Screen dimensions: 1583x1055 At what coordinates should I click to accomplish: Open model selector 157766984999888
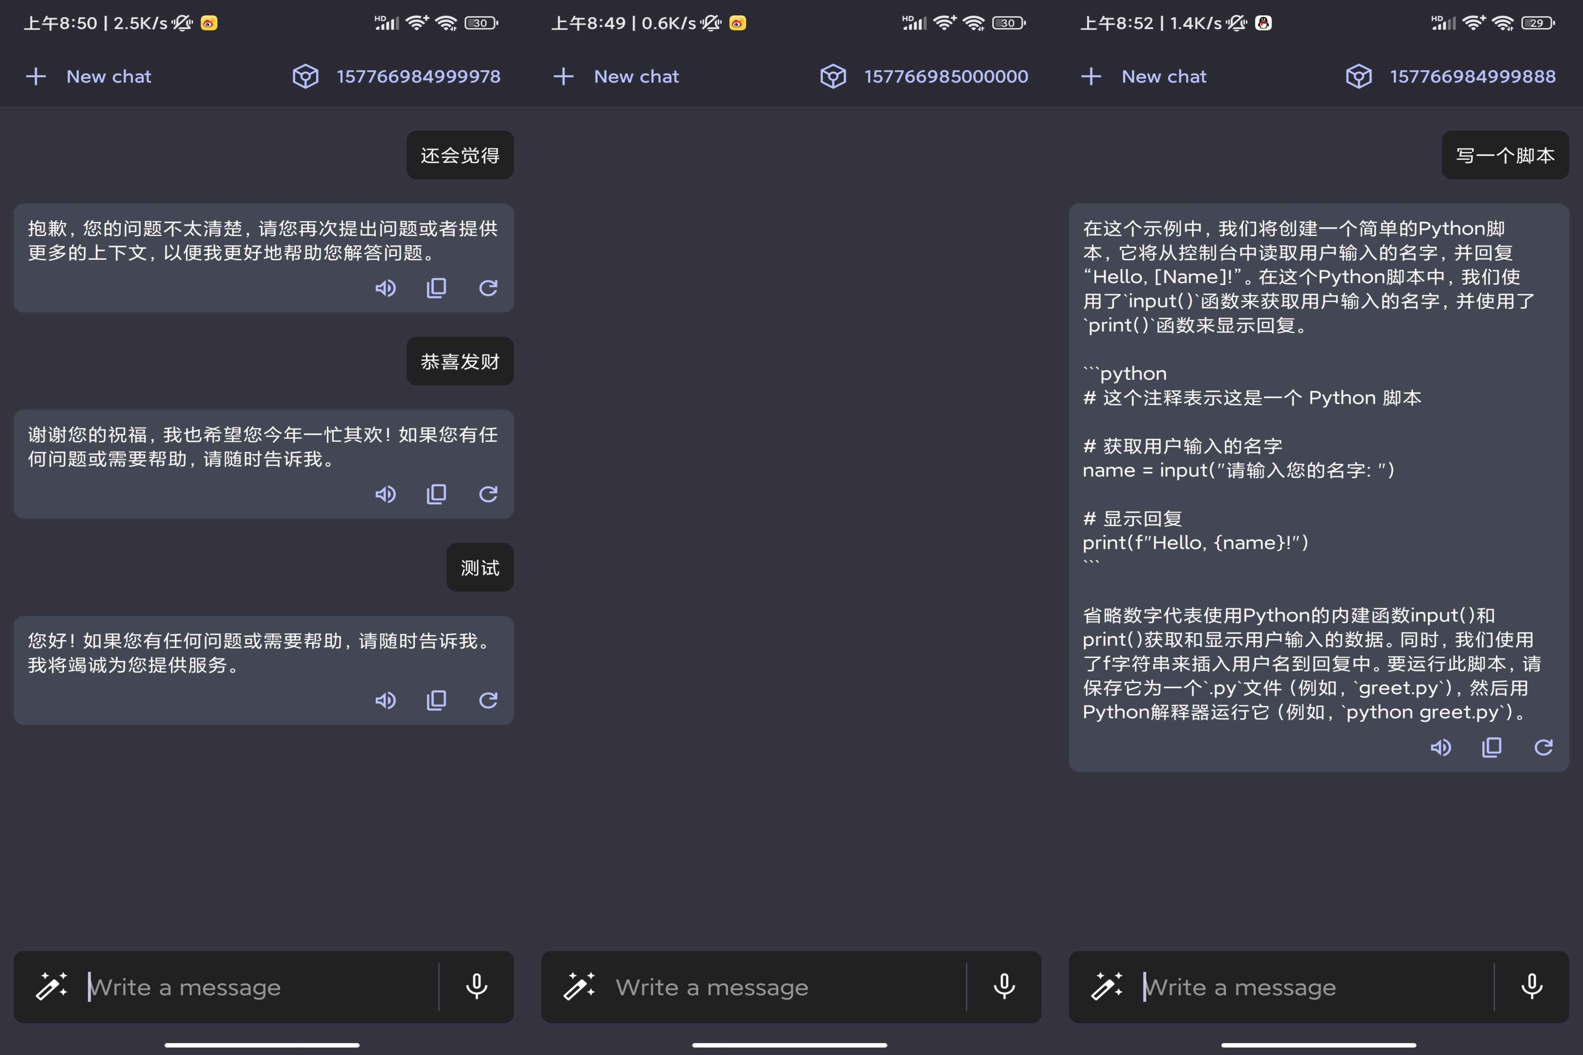(x=1473, y=77)
